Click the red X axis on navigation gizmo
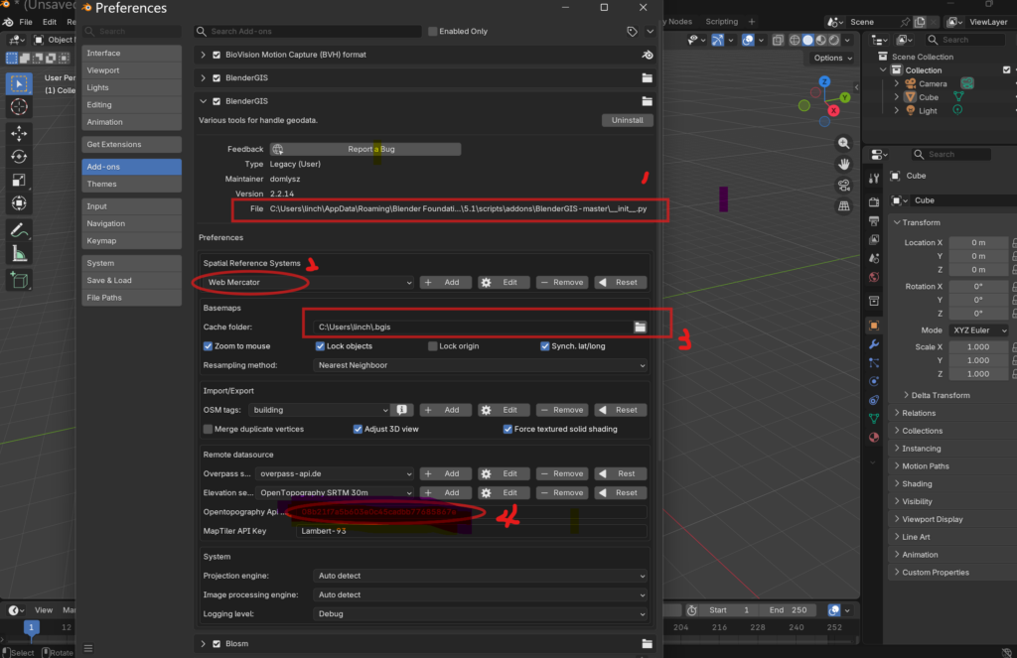The width and height of the screenshot is (1017, 658). coord(833,111)
